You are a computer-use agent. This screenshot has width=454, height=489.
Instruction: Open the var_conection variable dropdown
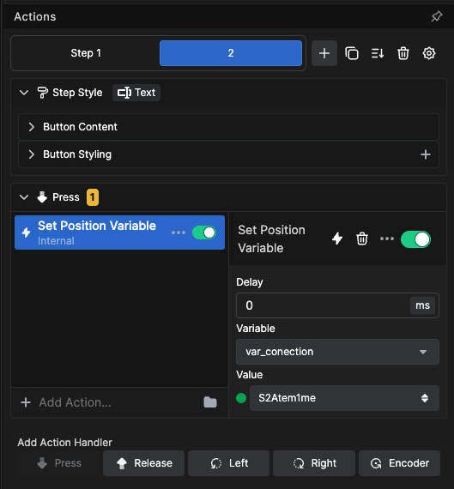click(337, 352)
